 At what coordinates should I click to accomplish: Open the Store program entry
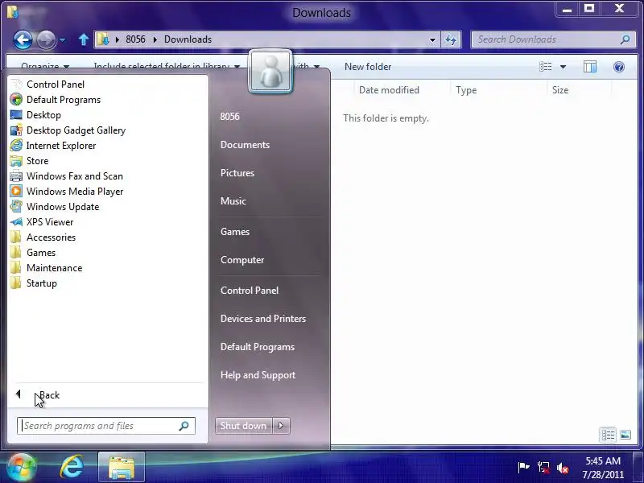(37, 160)
